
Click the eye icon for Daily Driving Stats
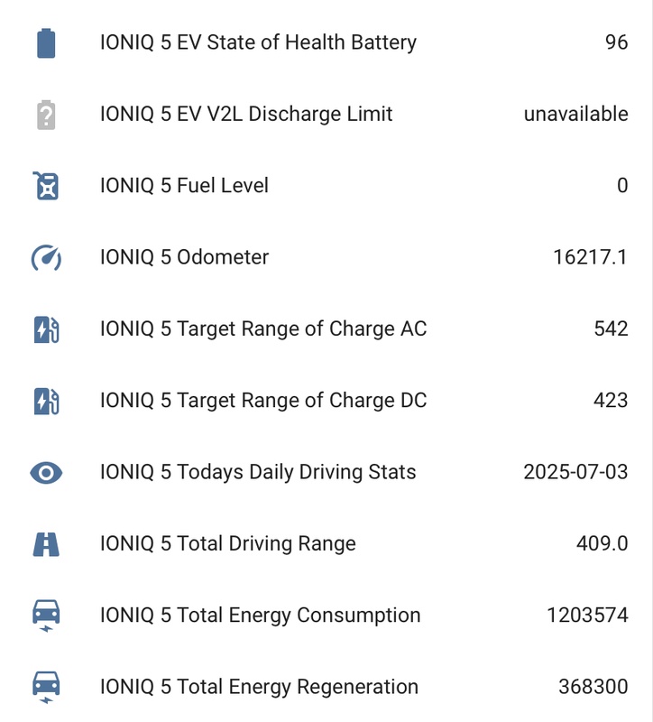point(46,473)
